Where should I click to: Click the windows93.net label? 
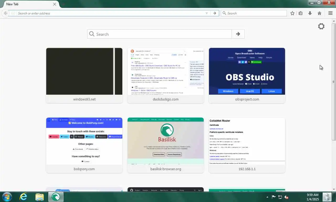tap(84, 99)
